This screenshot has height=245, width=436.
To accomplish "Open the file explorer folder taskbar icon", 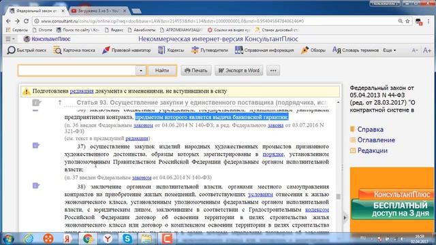I will tap(147, 239).
